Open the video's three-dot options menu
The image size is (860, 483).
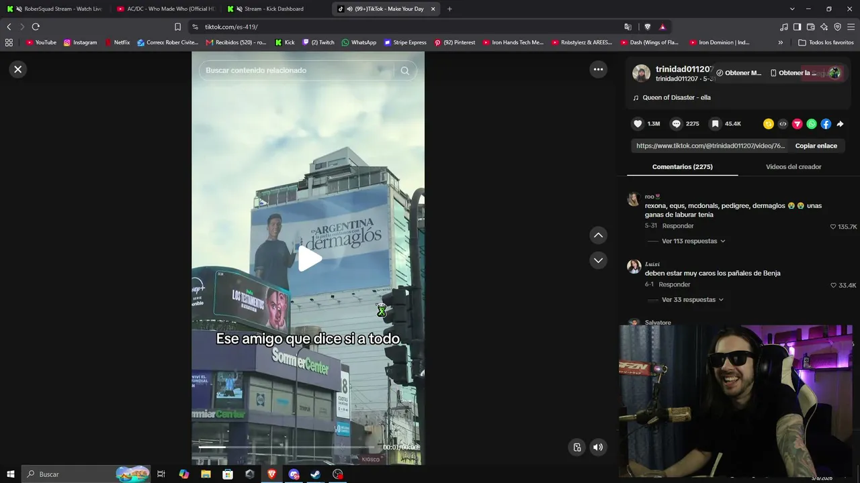[598, 69]
